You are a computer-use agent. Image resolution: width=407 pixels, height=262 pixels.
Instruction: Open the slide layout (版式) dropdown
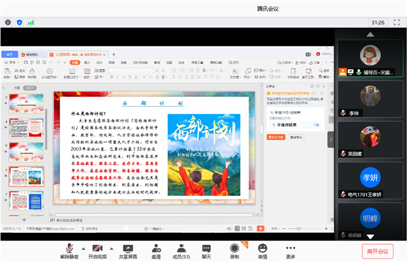[x=87, y=73]
